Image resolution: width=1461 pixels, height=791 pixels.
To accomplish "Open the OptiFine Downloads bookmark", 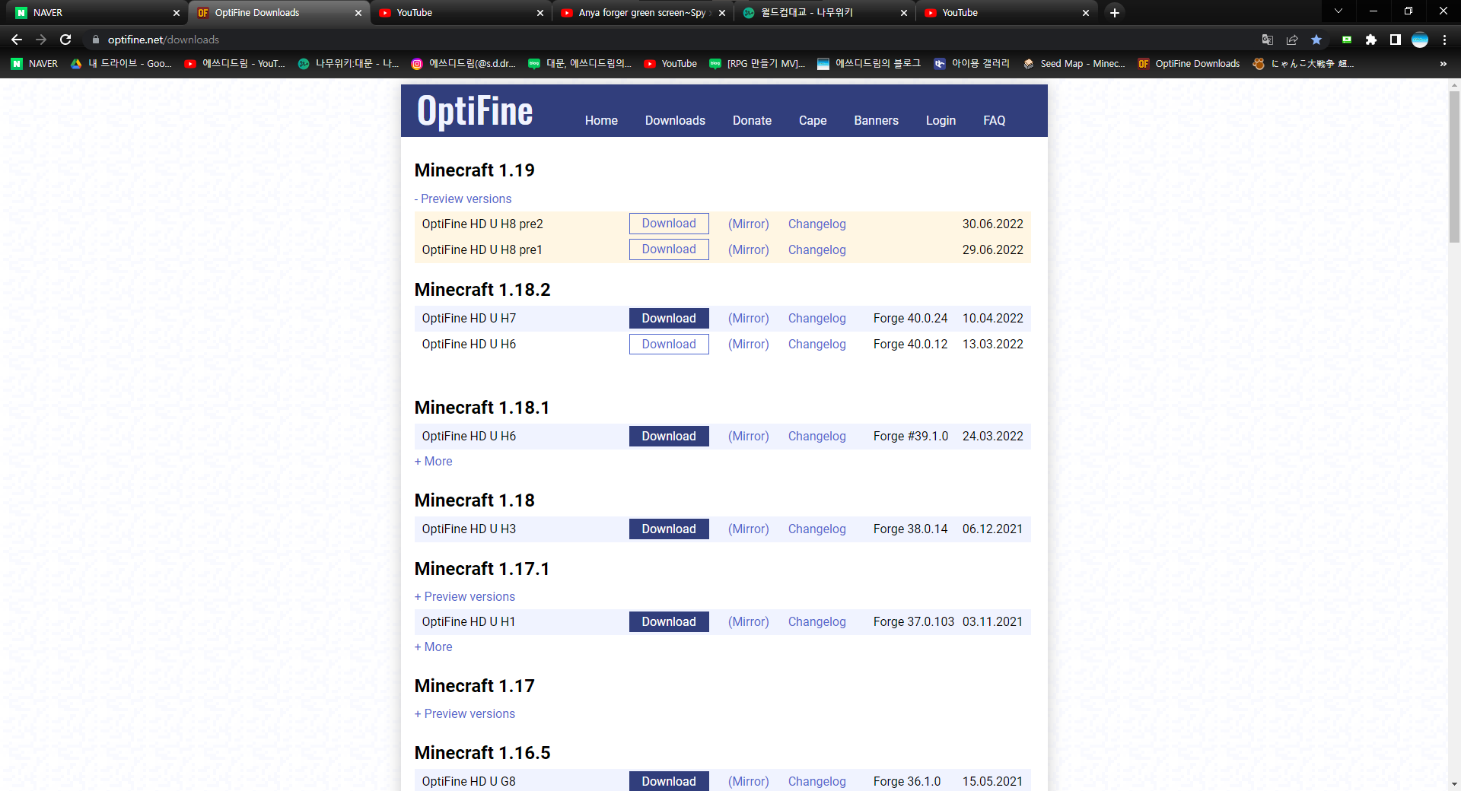I will 1189,64.
